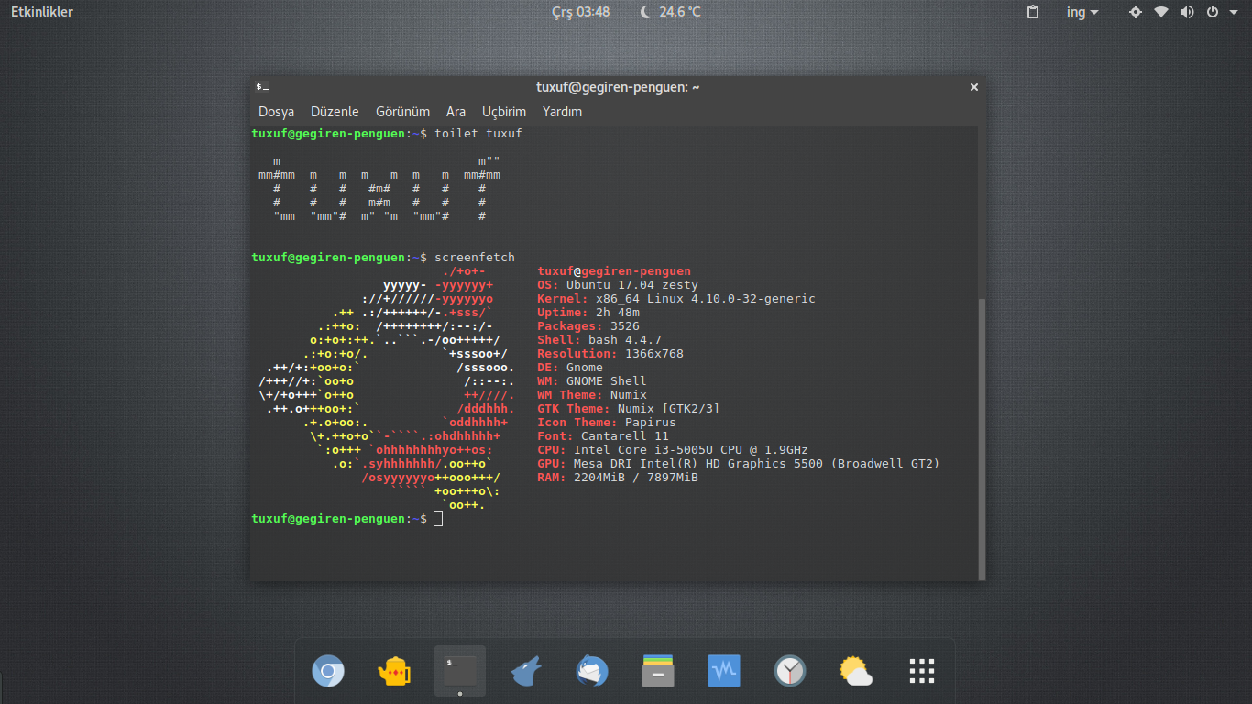Click the 'Resolution: 1366x768' line
Viewport: 1252px width, 704px height.
(610, 354)
